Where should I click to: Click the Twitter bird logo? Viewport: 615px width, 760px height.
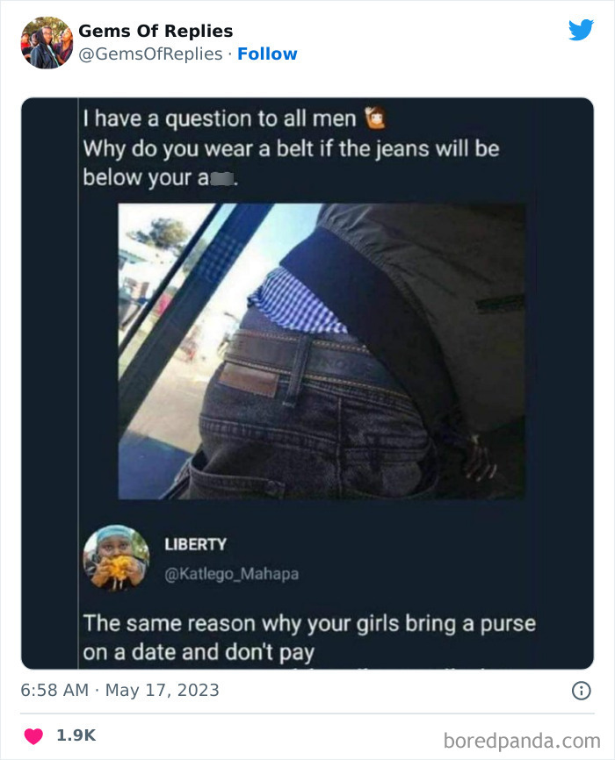click(581, 30)
